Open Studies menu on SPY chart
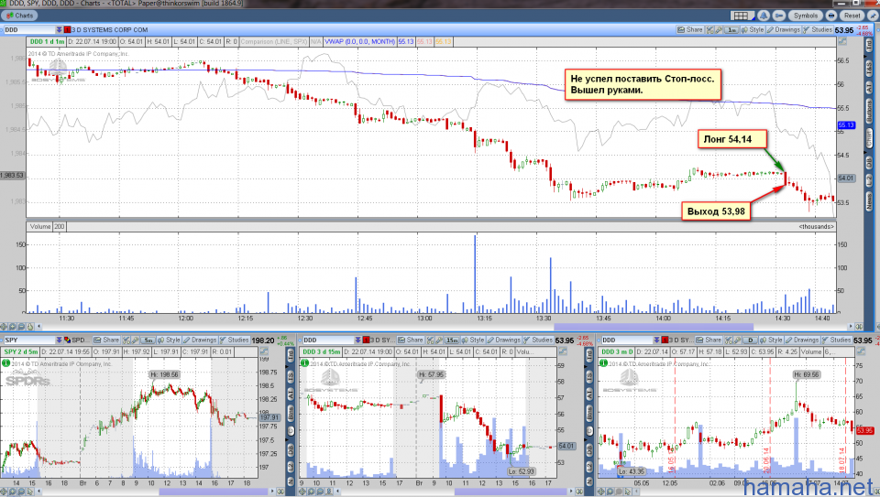Viewport: 880px width, 497px height. click(234, 340)
